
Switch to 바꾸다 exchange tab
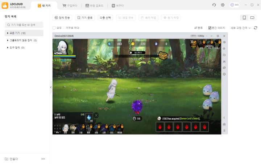(118, 5)
